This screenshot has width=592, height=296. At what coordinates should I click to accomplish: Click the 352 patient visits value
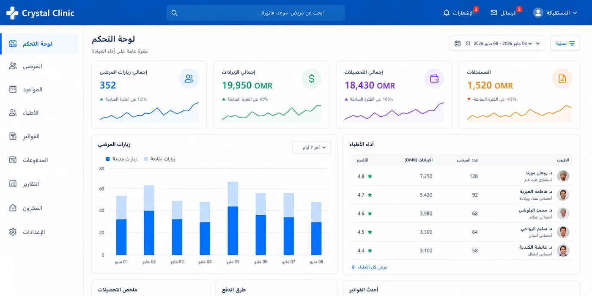pyautogui.click(x=108, y=85)
